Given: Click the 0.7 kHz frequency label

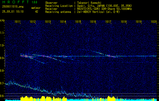Looking at the screenshot, I should (x=2, y=83).
